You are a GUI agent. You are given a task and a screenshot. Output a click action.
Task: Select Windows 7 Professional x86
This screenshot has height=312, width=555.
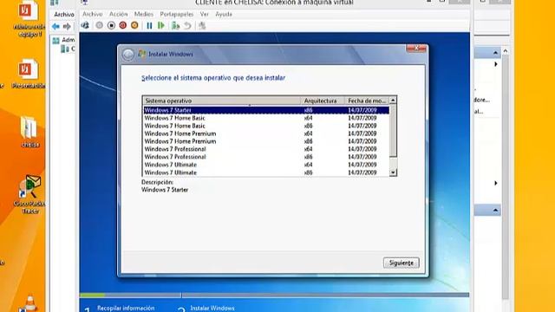pyautogui.click(x=266, y=157)
